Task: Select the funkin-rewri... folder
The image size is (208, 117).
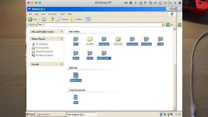Action: (104, 55)
